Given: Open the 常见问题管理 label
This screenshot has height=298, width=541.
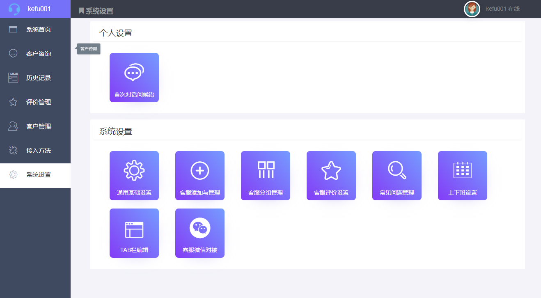Looking at the screenshot, I should [397, 193].
